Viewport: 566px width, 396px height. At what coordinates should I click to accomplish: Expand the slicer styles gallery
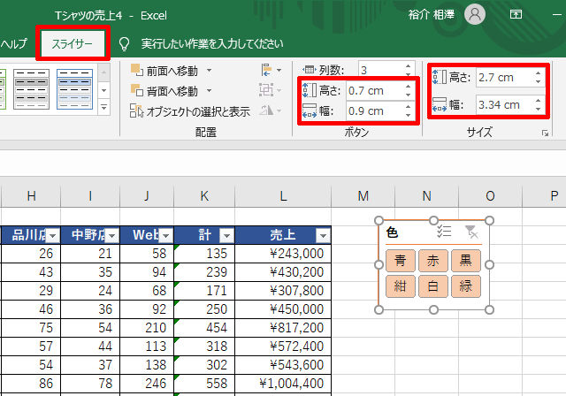(104, 107)
